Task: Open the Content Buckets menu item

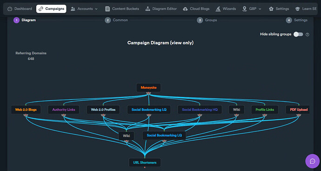Action: point(122,9)
